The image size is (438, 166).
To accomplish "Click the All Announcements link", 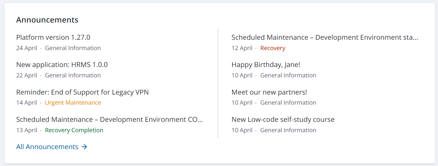I will coord(47,147).
